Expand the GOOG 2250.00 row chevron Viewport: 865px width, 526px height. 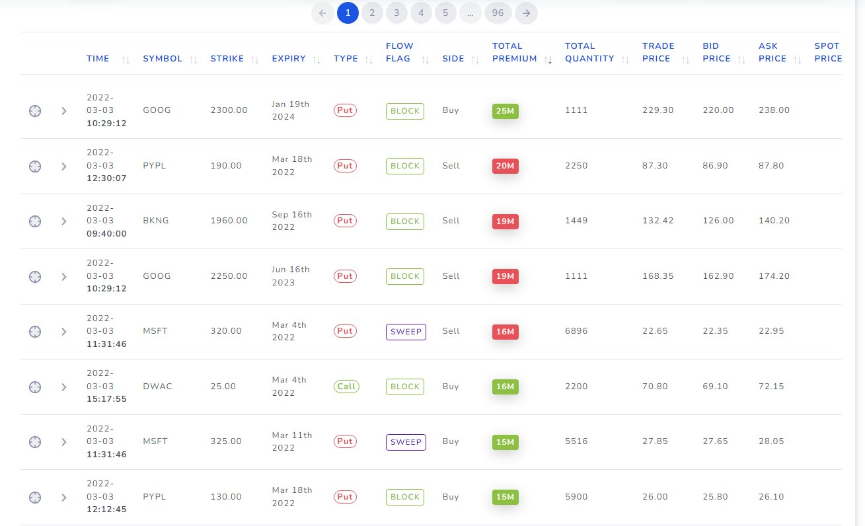64,276
